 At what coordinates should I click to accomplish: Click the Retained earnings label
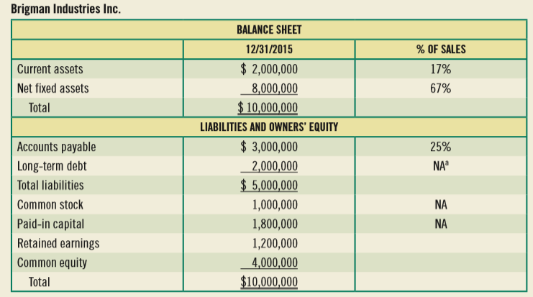tap(58, 243)
